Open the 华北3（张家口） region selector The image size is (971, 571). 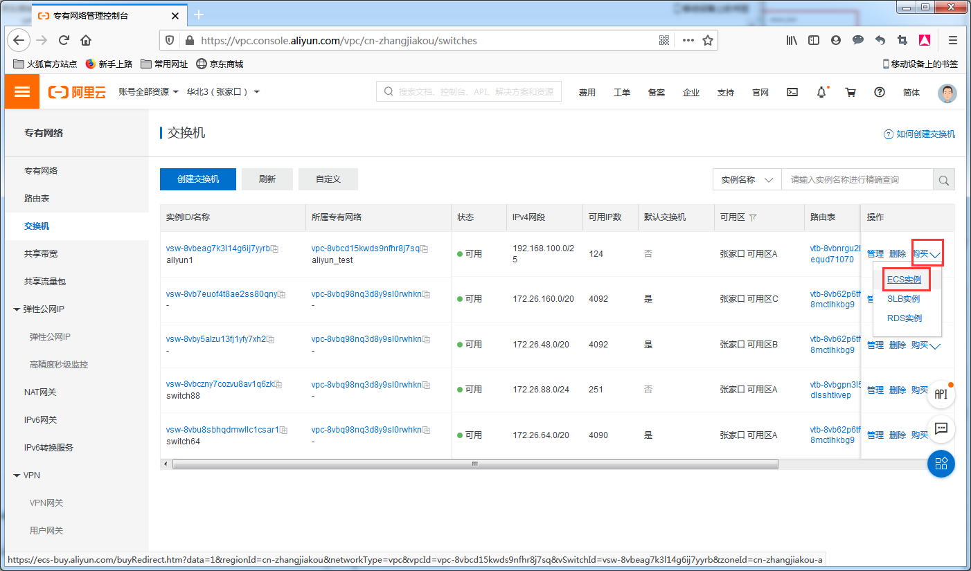pos(223,92)
